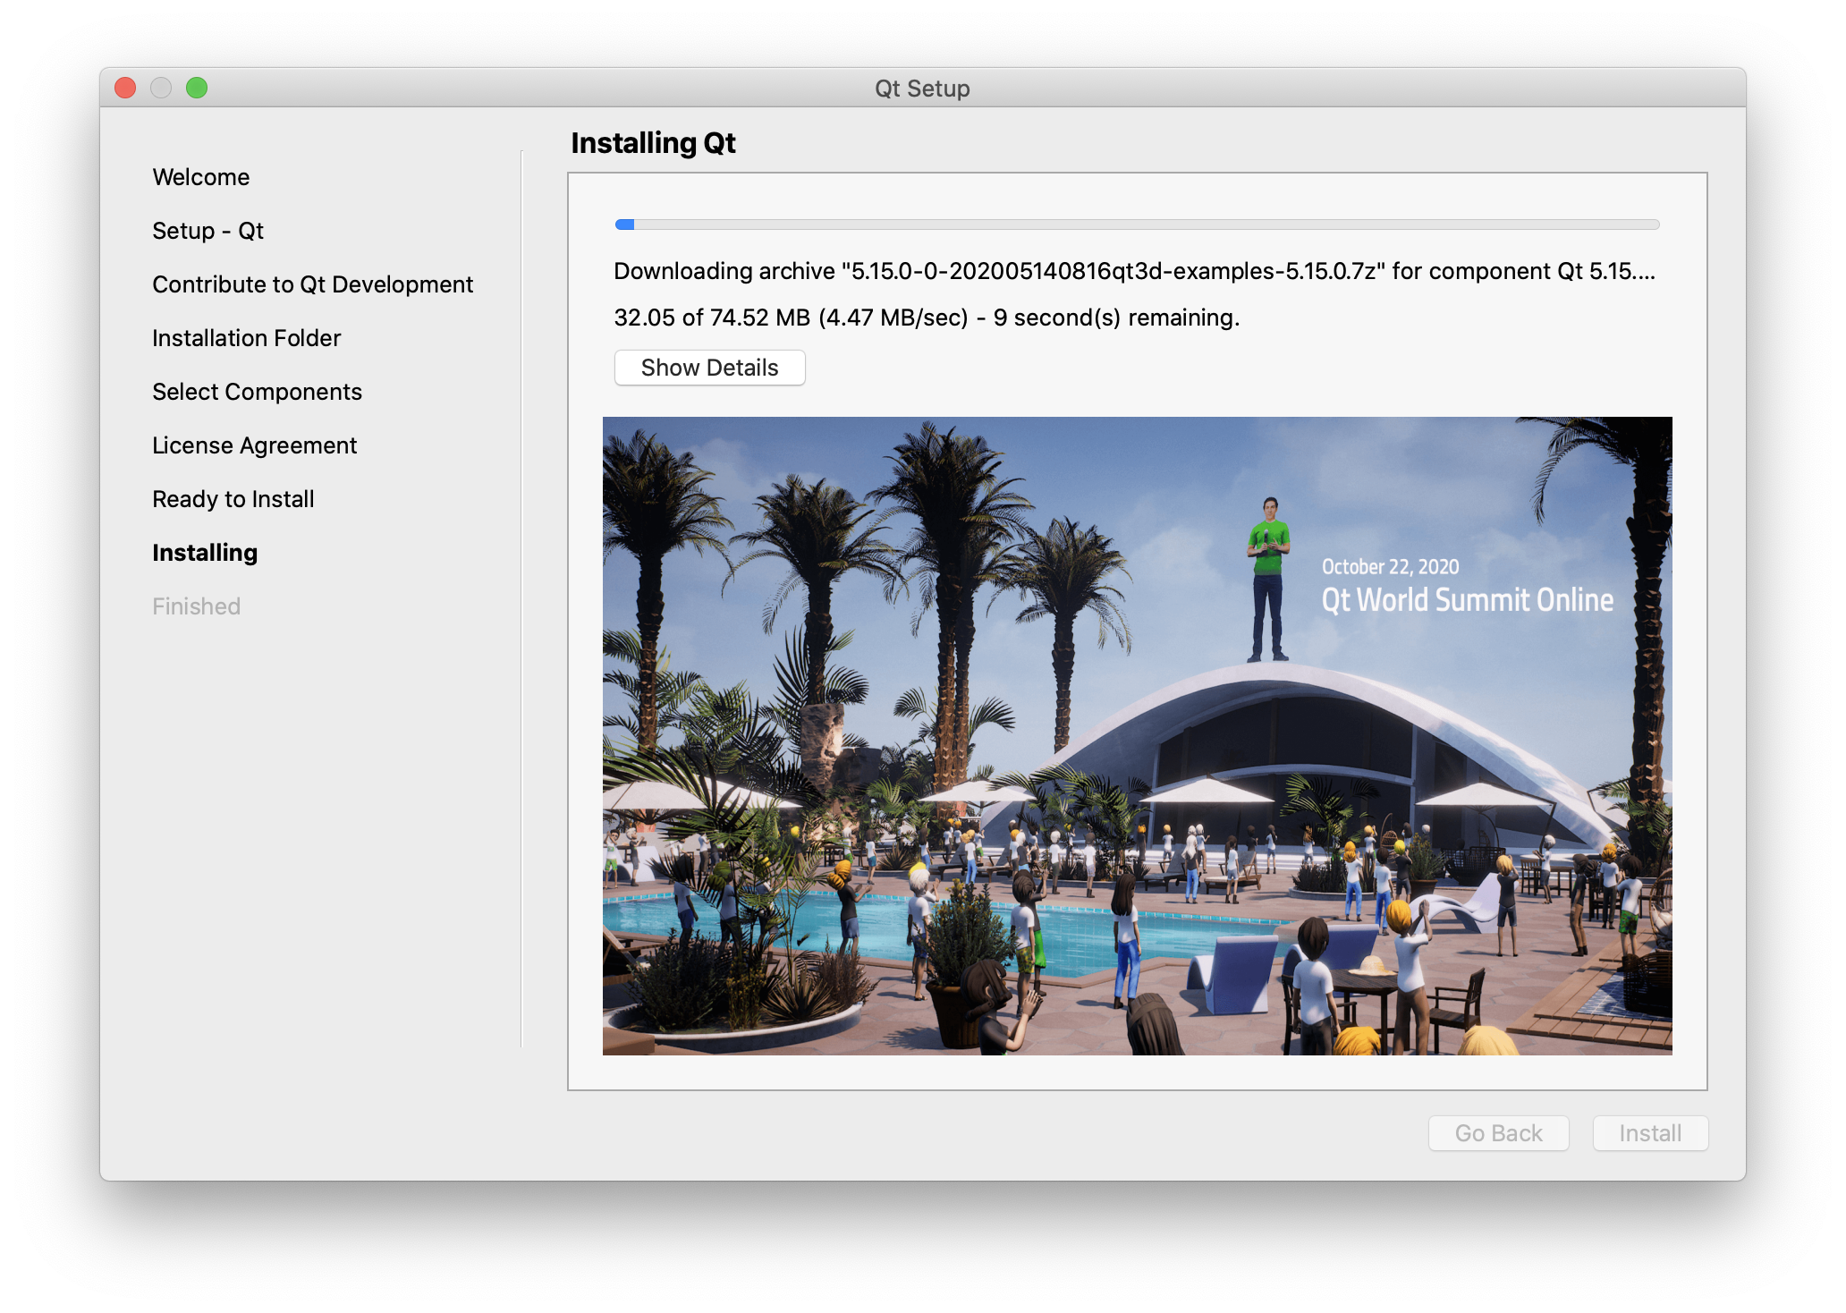
Task: Select the Ready to Install step
Action: [233, 499]
